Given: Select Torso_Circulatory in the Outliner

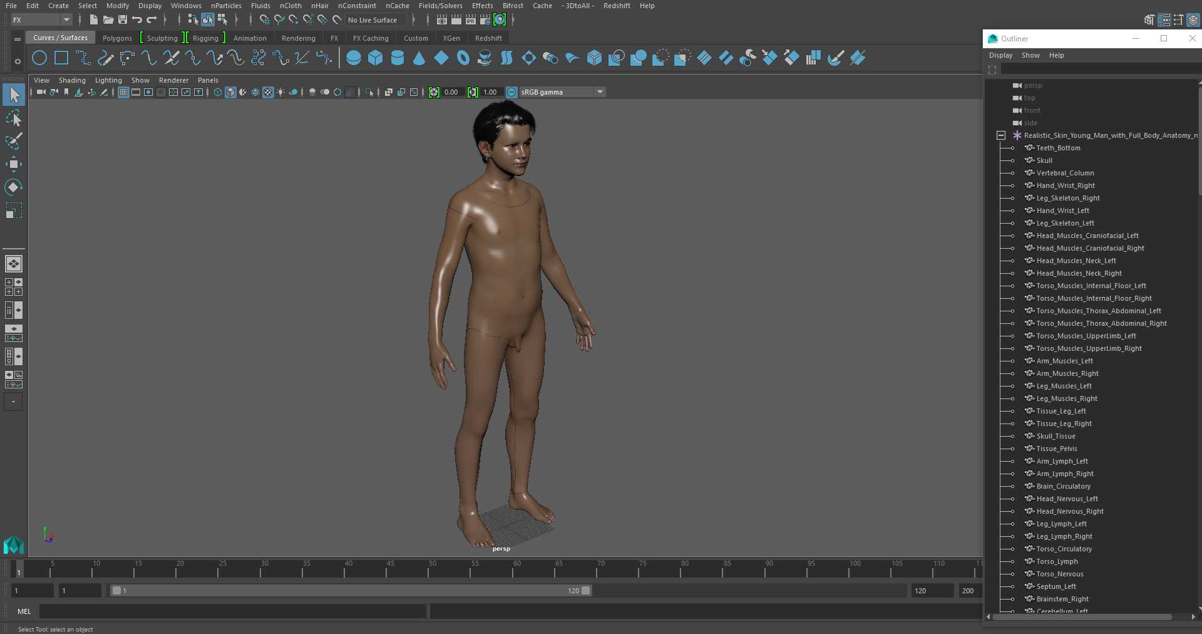Looking at the screenshot, I should pyautogui.click(x=1064, y=549).
